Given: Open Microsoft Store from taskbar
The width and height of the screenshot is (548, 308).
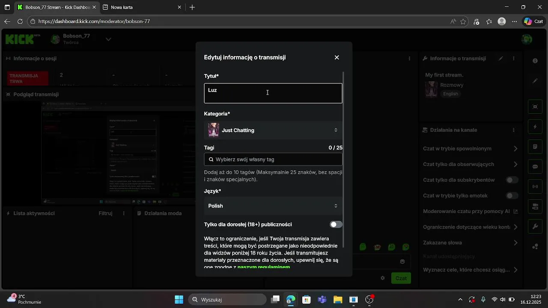Looking at the screenshot, I should tap(306, 299).
